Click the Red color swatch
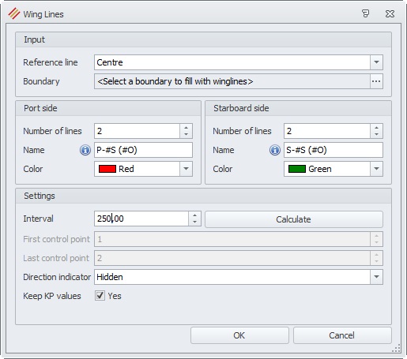Screen dimensions: 407x359 click(x=107, y=169)
